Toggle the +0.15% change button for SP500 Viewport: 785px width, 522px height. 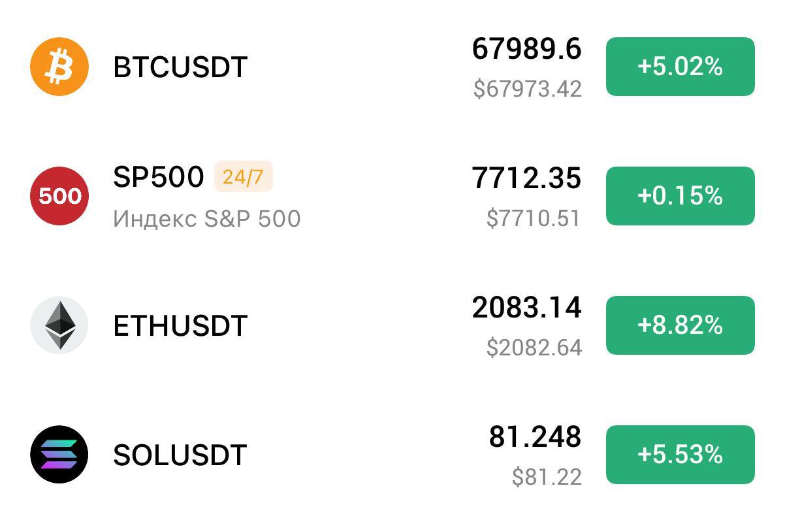coord(681,196)
